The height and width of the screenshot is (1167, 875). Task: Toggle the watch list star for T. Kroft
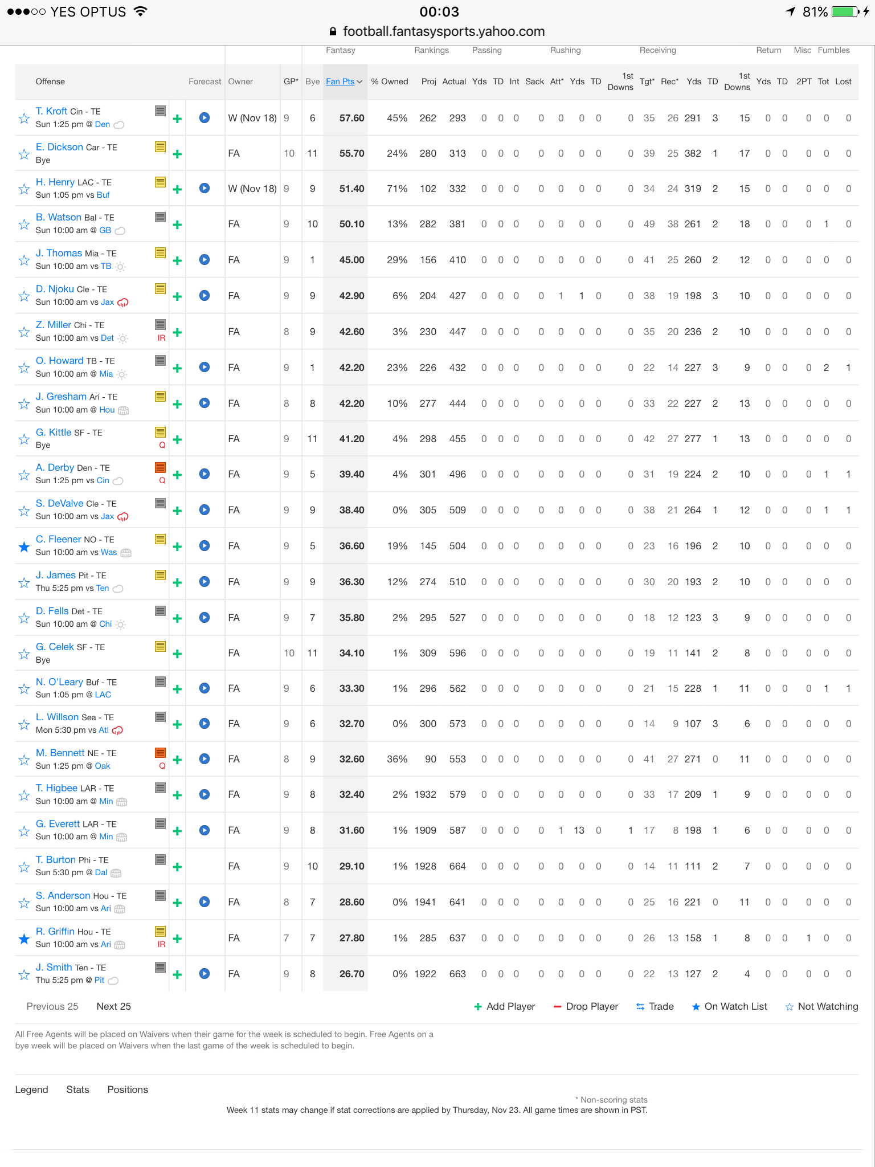pos(24,119)
